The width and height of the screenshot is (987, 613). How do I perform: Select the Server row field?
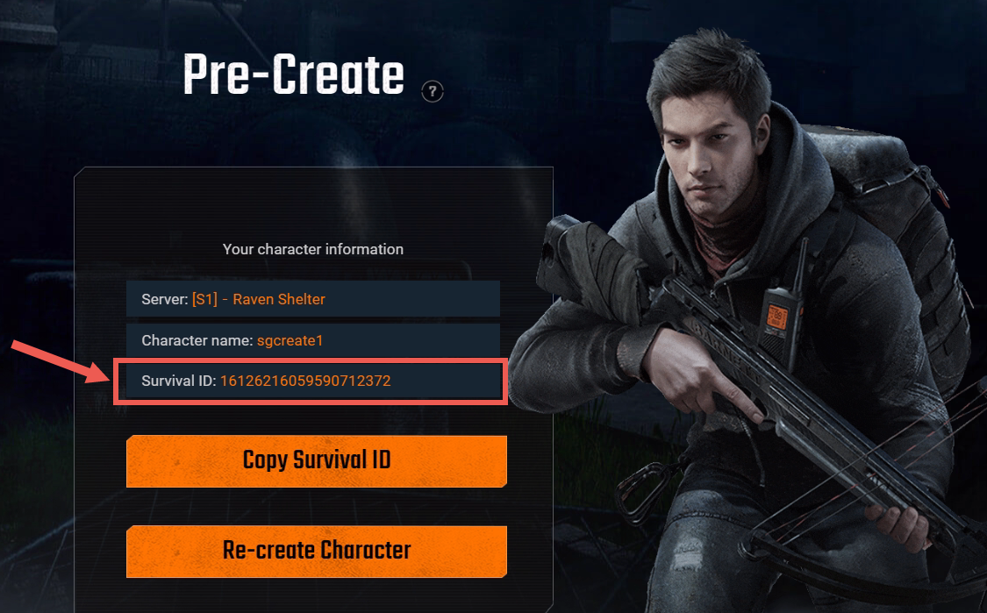[x=313, y=299]
